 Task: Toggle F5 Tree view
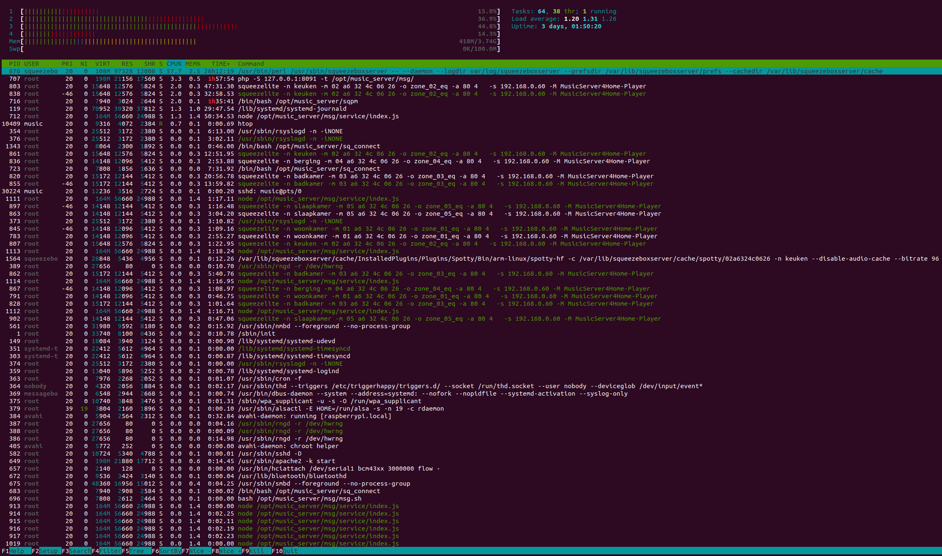tap(136, 551)
